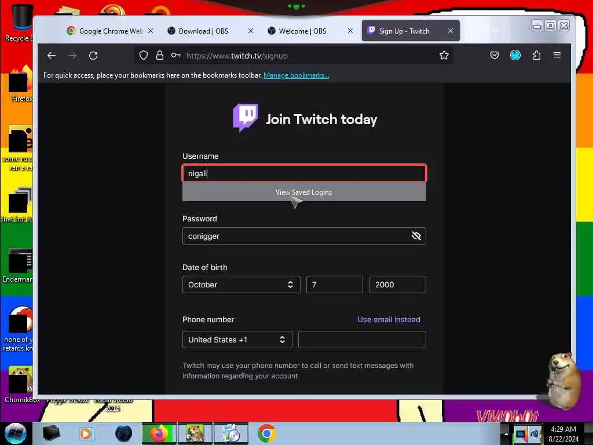The height and width of the screenshot is (445, 593).
Task: Close the Welcome | OBS tab
Action: point(350,31)
